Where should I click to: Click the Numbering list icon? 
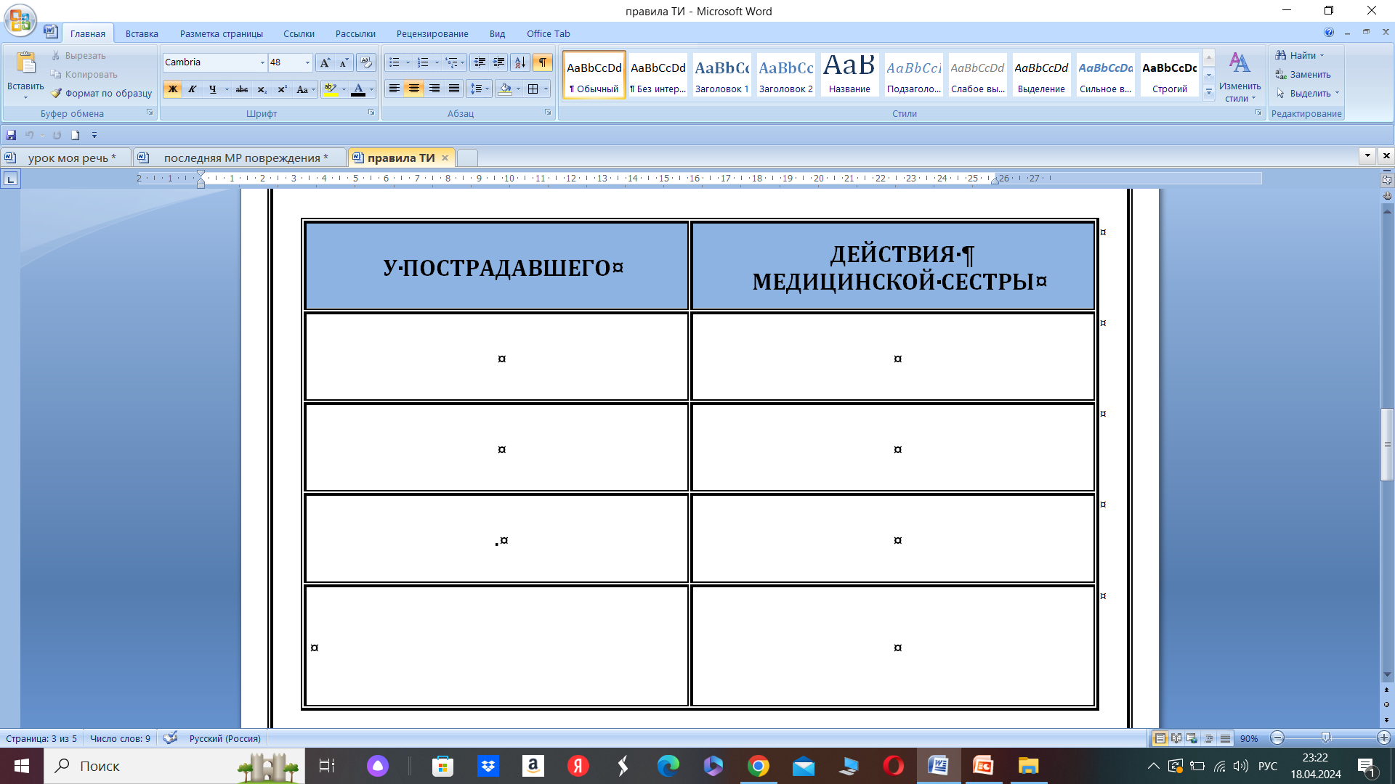click(424, 62)
